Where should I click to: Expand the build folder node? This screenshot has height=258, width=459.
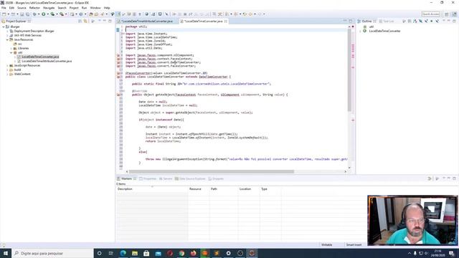click(7, 70)
